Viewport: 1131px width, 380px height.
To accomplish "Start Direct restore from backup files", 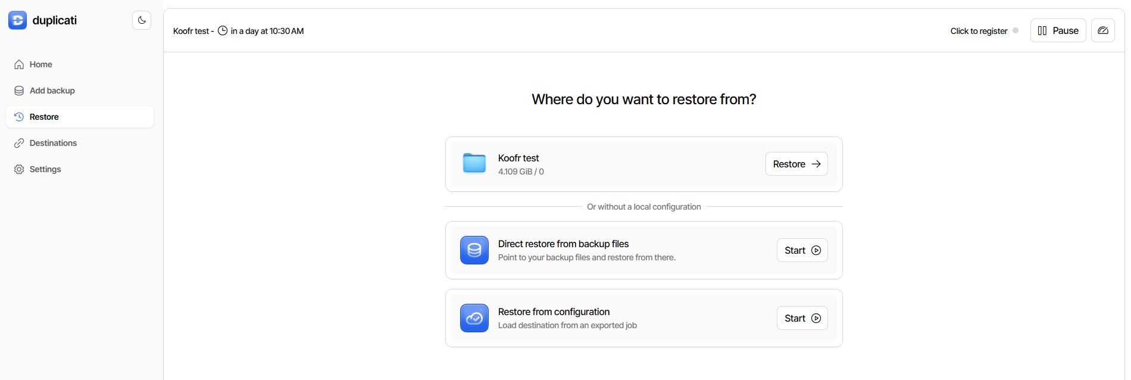I will 802,250.
